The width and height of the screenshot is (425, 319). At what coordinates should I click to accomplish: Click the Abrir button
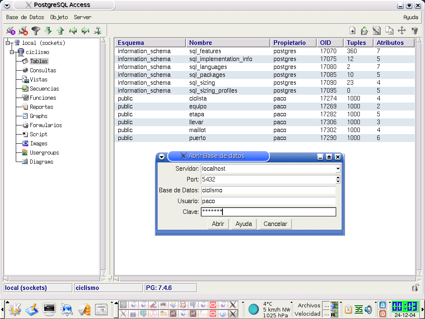tap(218, 224)
